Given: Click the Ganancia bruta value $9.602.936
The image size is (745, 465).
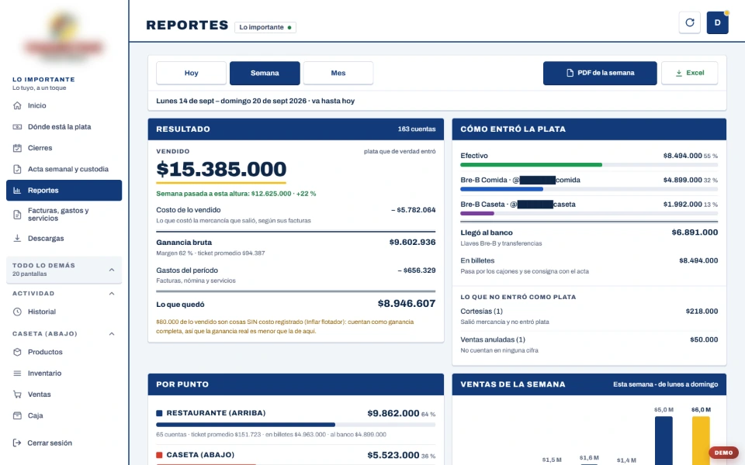Looking at the screenshot, I should tap(412, 242).
